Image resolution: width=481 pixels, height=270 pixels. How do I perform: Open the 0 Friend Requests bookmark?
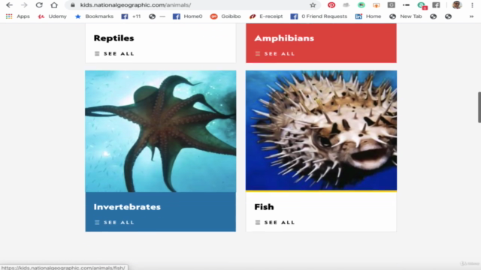point(319,16)
